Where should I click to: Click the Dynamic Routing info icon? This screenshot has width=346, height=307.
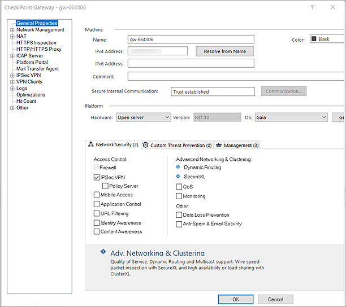pyautogui.click(x=178, y=167)
